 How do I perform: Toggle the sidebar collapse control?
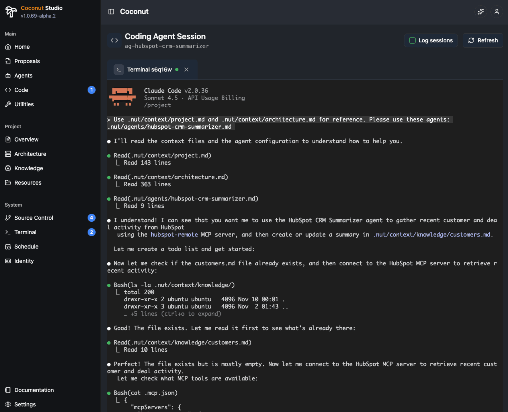pyautogui.click(x=111, y=12)
